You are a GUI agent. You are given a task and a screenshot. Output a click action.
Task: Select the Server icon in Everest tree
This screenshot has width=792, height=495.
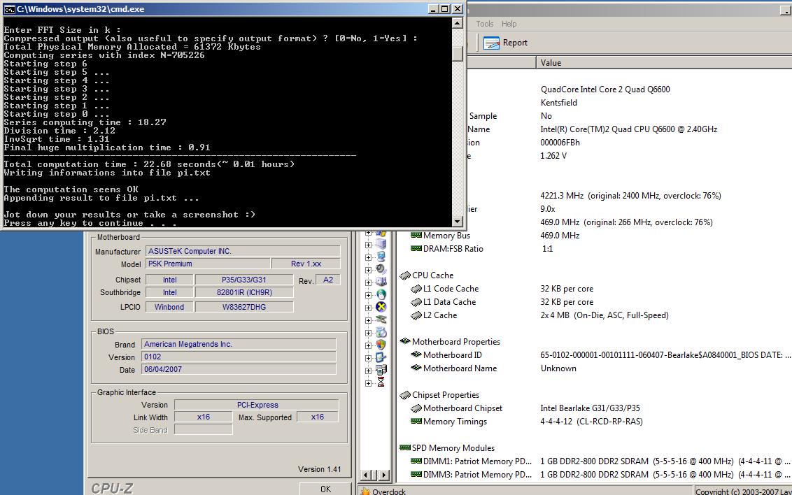(381, 244)
